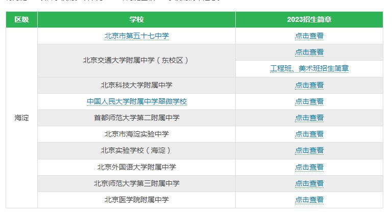Select the 2023招生简章 column header
This screenshot has width=392, height=221.
(x=309, y=19)
